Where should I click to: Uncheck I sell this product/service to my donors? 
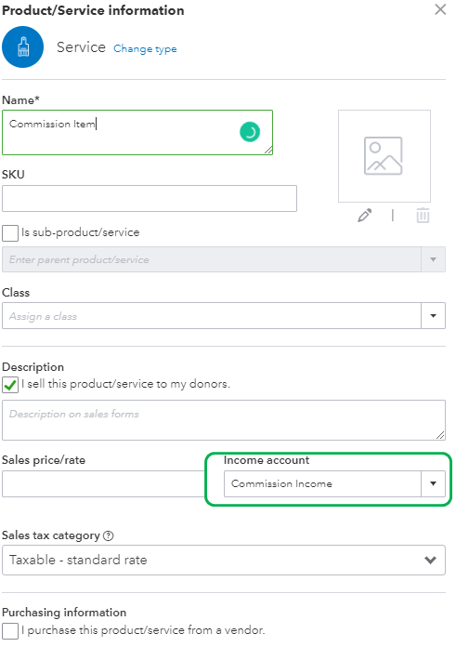[x=10, y=385]
